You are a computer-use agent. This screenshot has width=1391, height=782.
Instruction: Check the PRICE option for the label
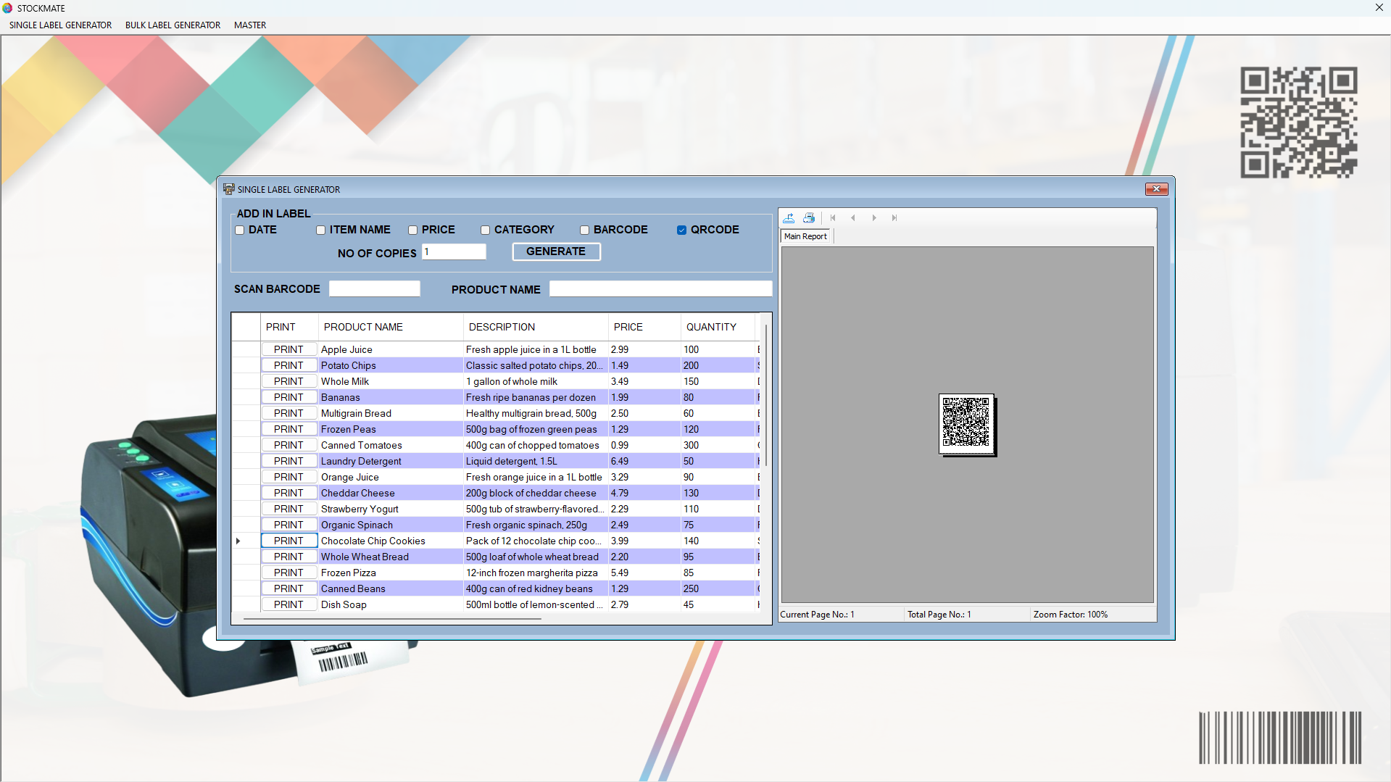pyautogui.click(x=412, y=230)
